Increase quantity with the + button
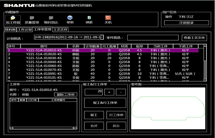Screen dimensions: 215x138 pyautogui.click(x=109, y=92)
